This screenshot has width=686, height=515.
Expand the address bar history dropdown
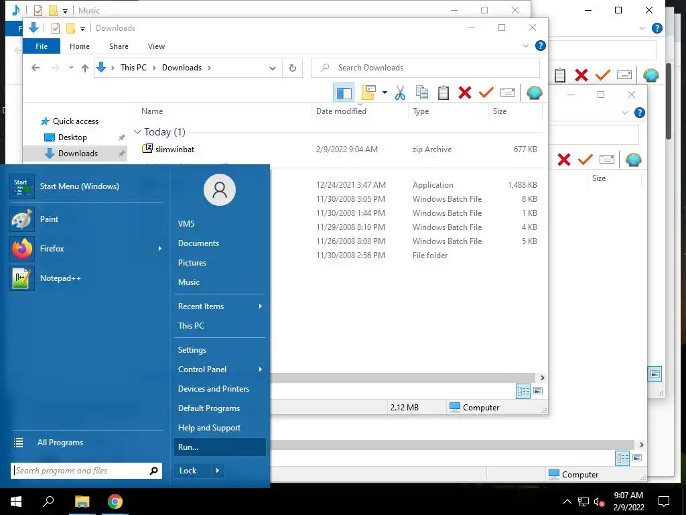pos(273,68)
